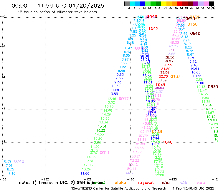Click the wave height value 38.50
This screenshot has width=218, height=191.
[x=170, y=57]
